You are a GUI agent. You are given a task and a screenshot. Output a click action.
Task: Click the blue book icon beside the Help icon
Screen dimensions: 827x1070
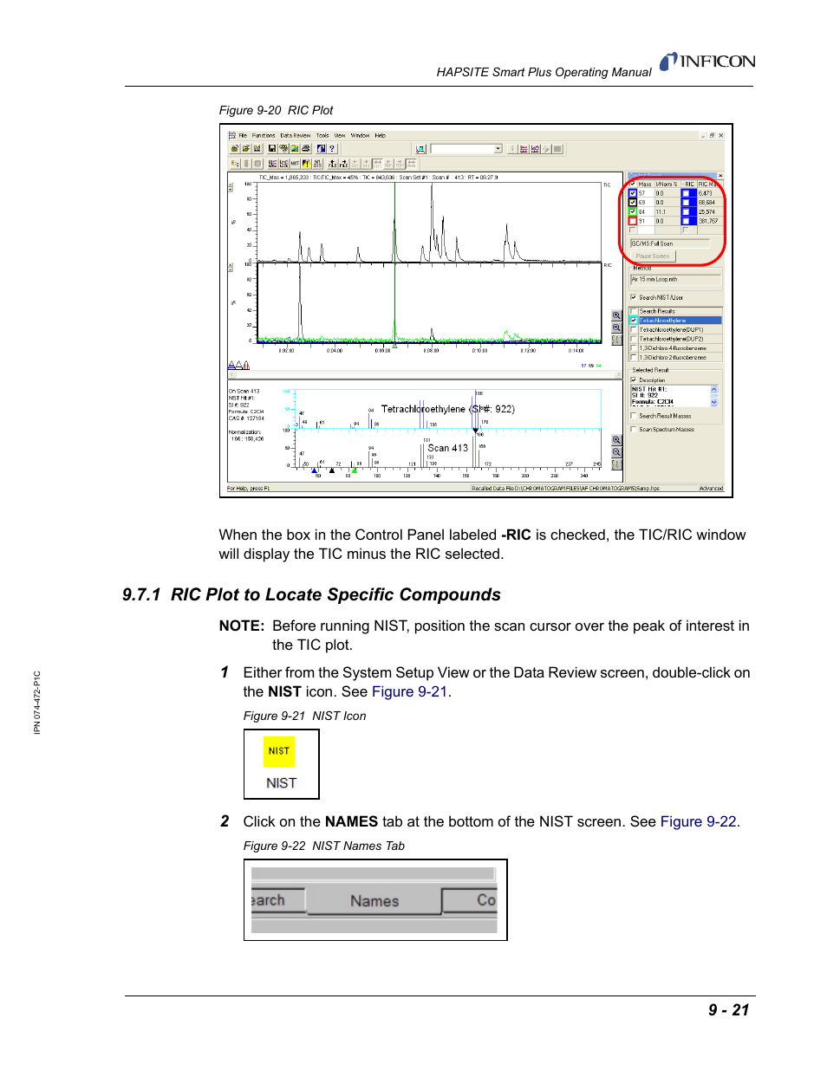(322, 148)
